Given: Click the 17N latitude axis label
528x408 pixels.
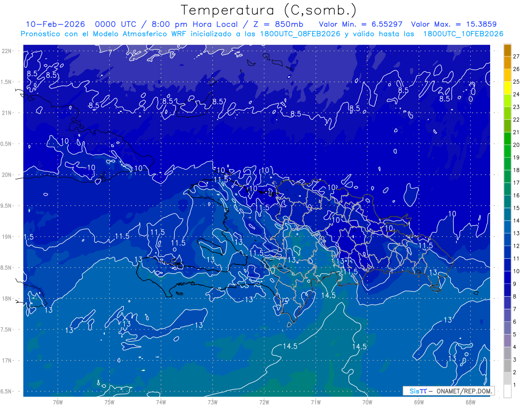Looking at the screenshot, I should click(6, 360).
